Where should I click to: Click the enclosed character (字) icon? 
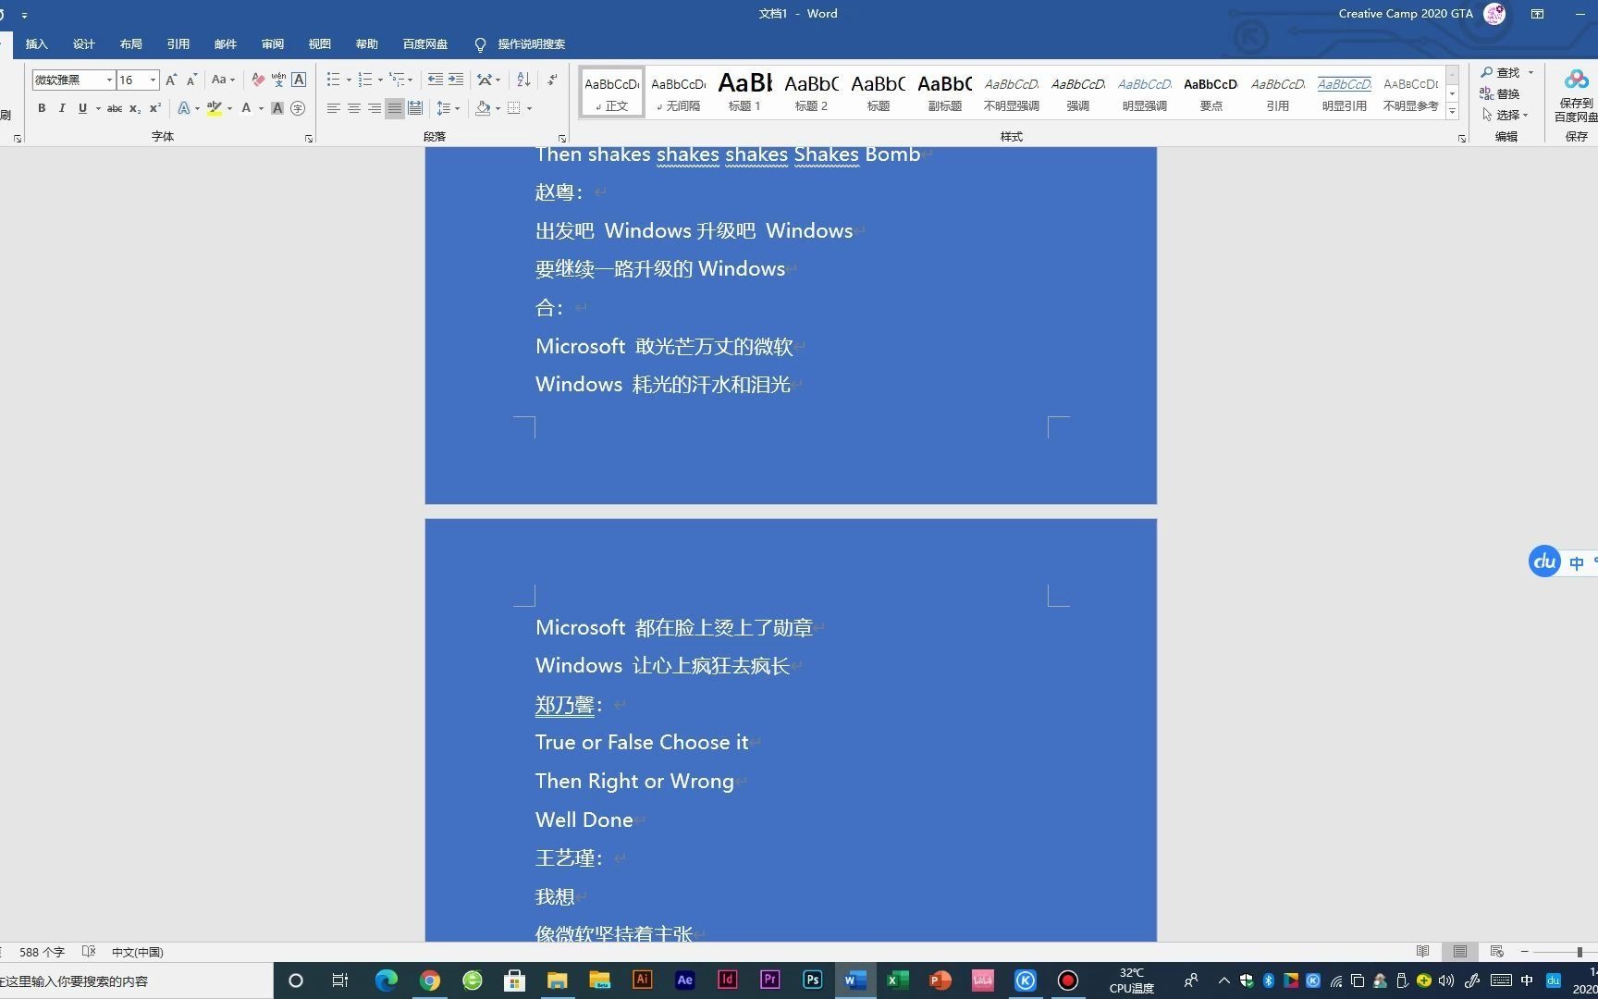[298, 108]
